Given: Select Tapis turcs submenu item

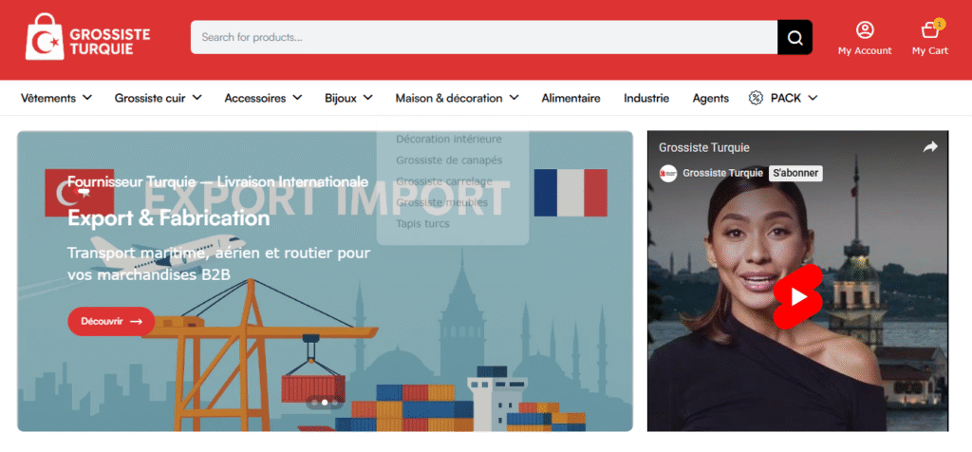Looking at the screenshot, I should pos(422,223).
